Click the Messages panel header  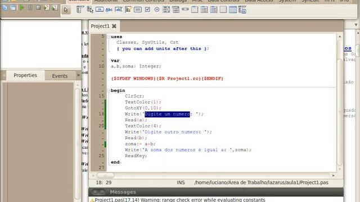tap(216, 192)
